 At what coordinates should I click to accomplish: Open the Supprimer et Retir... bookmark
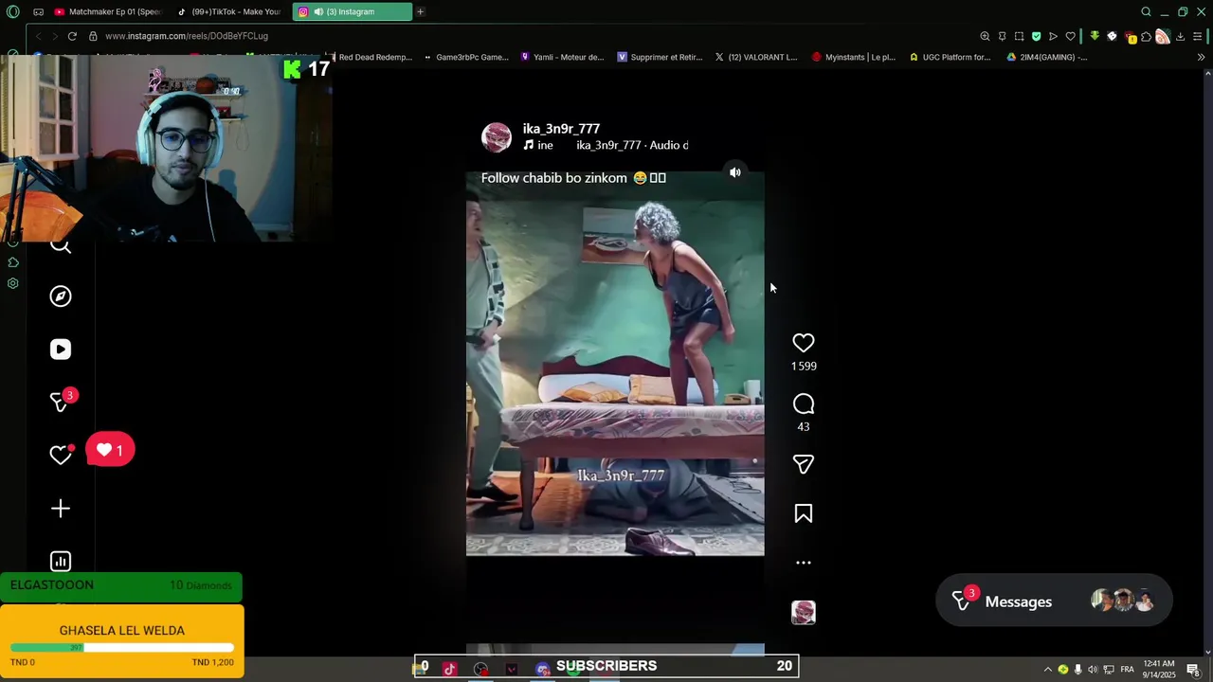tap(660, 57)
